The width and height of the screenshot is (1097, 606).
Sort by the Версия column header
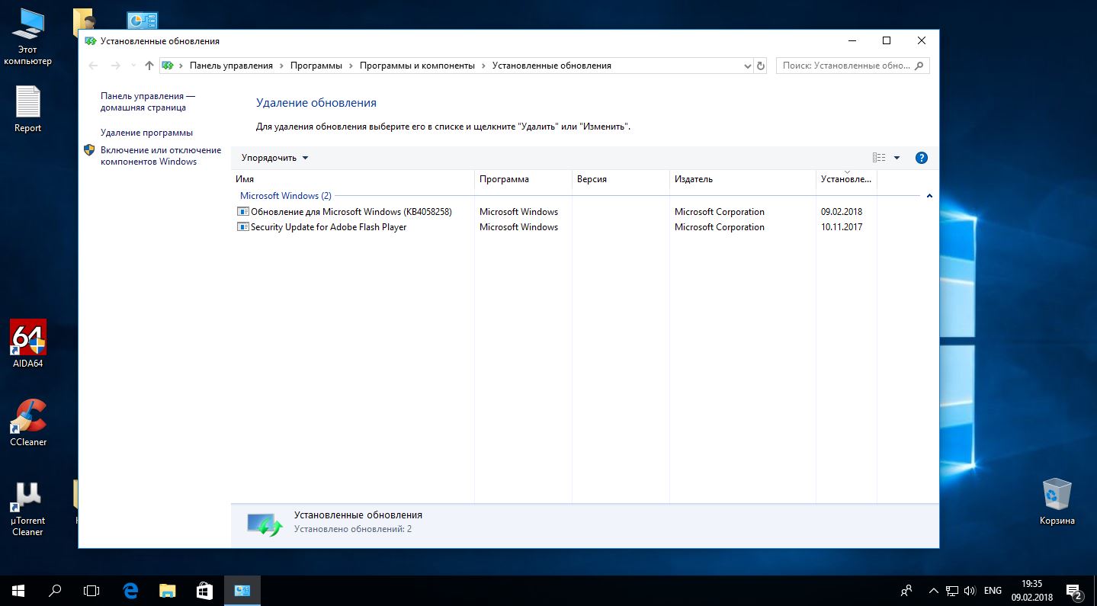(x=621, y=179)
